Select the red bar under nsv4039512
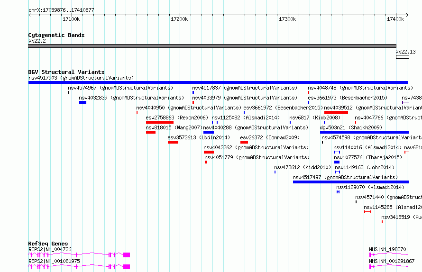Screen dimensions: 422x272 [336, 112]
